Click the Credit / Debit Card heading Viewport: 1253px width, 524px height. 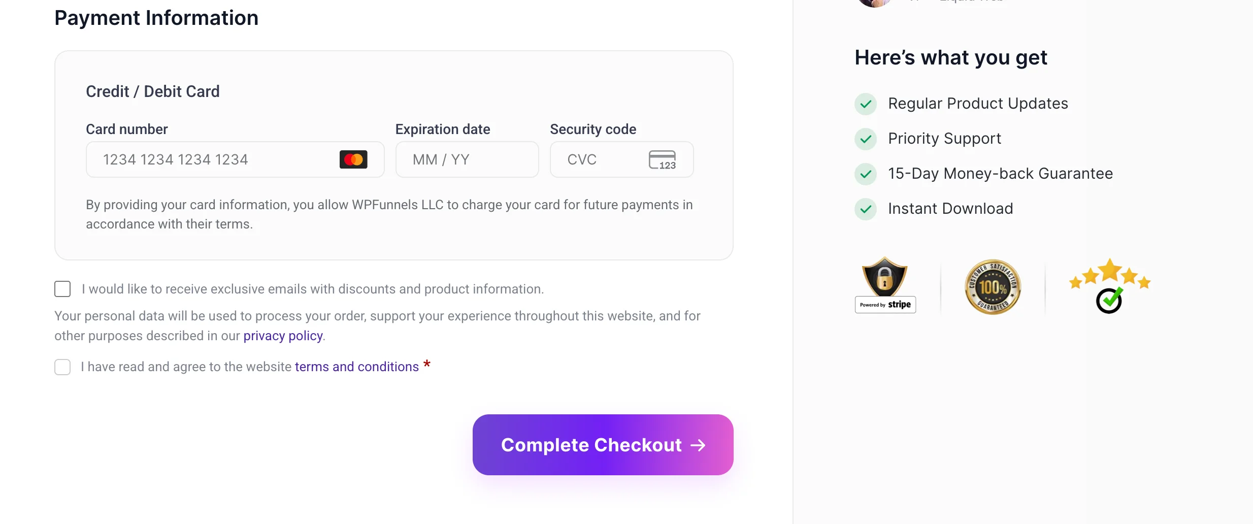click(152, 91)
